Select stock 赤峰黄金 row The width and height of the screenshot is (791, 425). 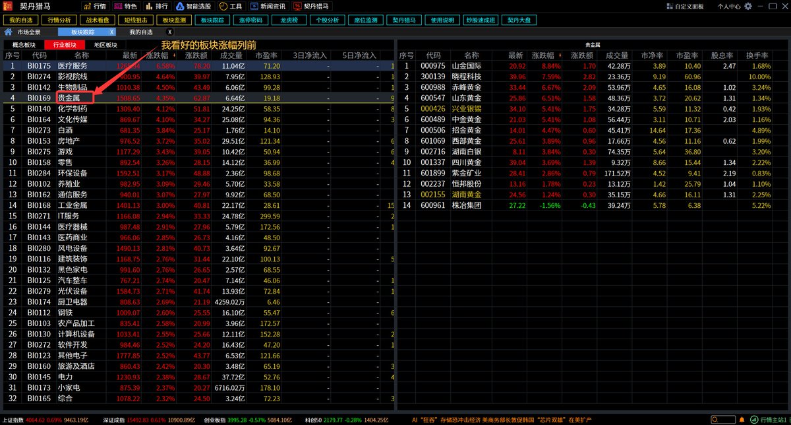click(x=593, y=87)
